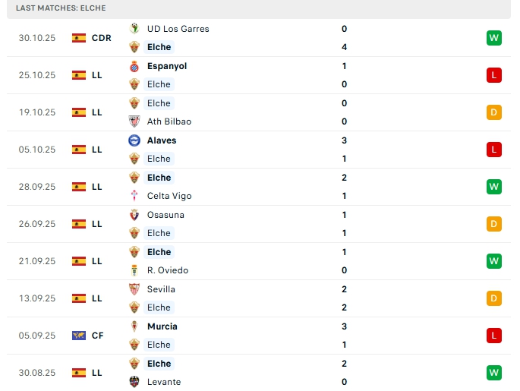Click the R. Oviedo crest icon

(x=134, y=270)
